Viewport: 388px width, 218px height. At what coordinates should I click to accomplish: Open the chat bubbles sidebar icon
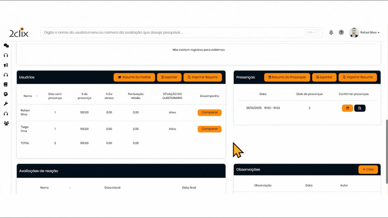(x=6, y=46)
